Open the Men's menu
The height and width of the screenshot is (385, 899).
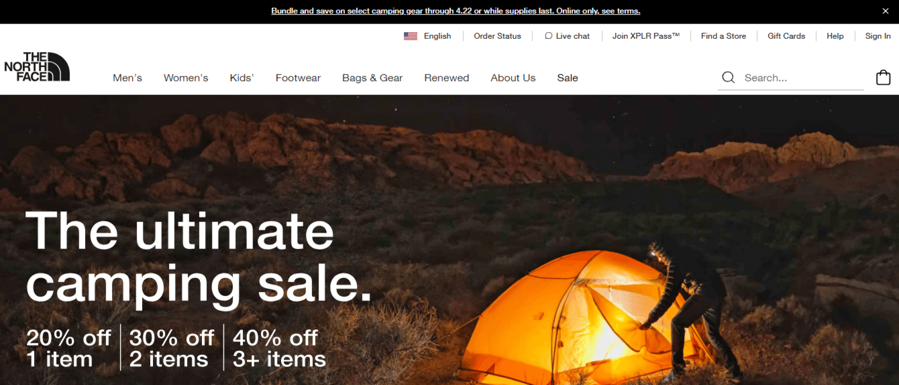[127, 78]
